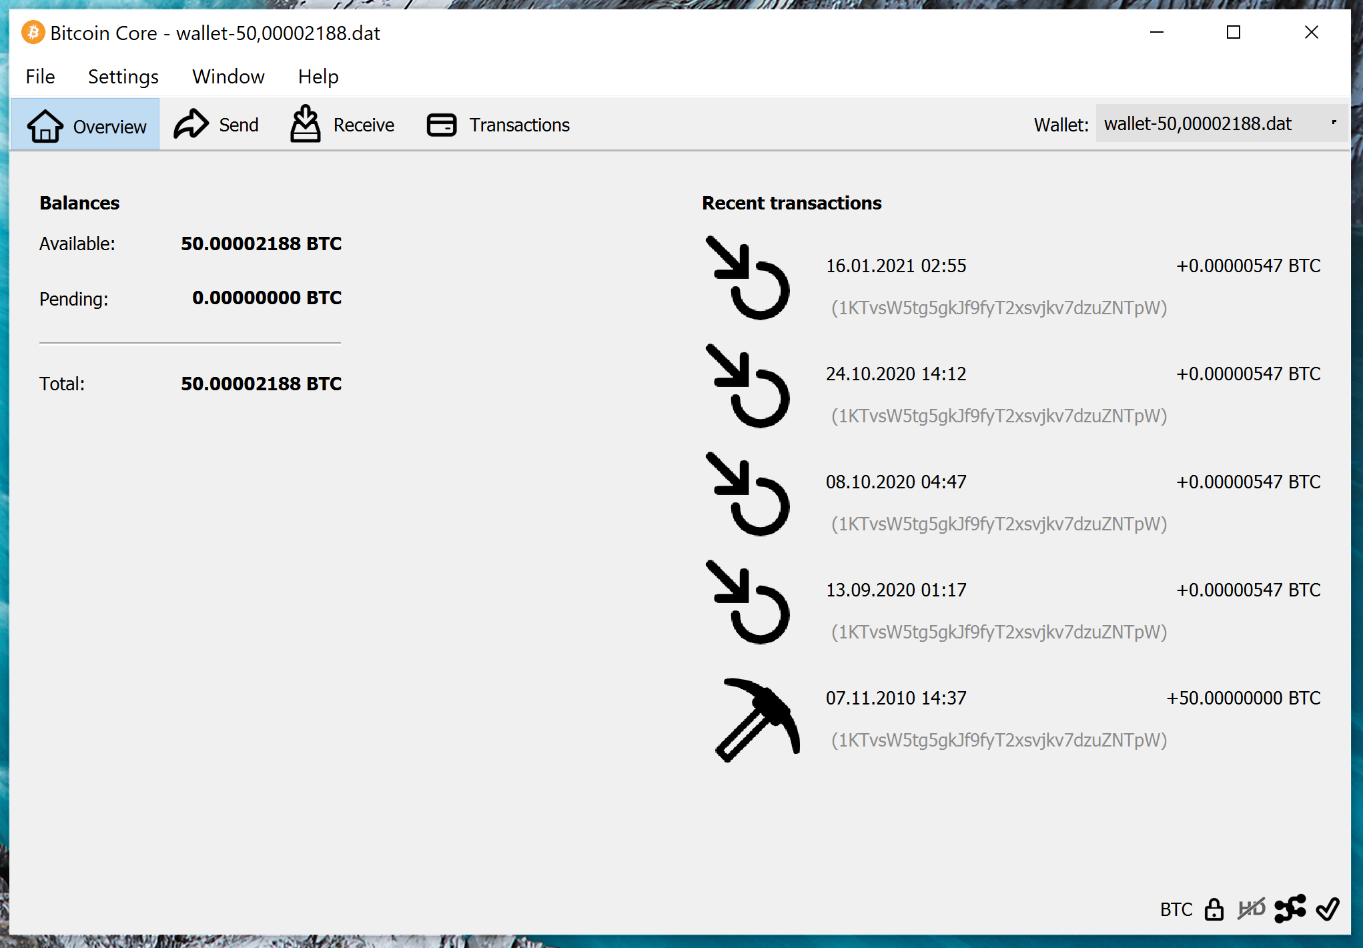Open the Help menu
Image resolution: width=1363 pixels, height=948 pixels.
point(318,77)
